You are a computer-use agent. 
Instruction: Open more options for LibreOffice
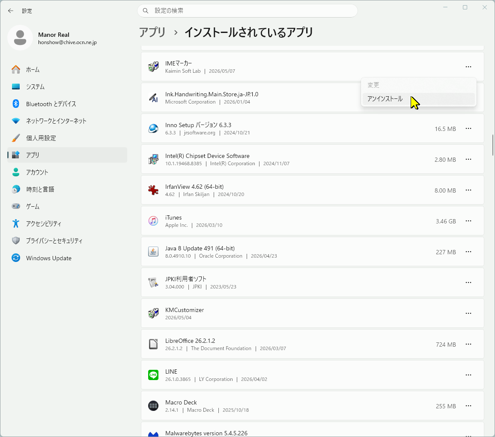tap(468, 344)
